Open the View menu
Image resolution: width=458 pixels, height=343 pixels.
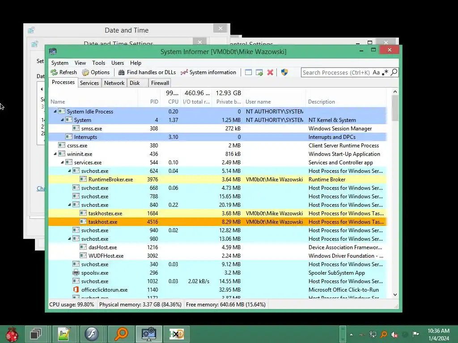click(80, 63)
